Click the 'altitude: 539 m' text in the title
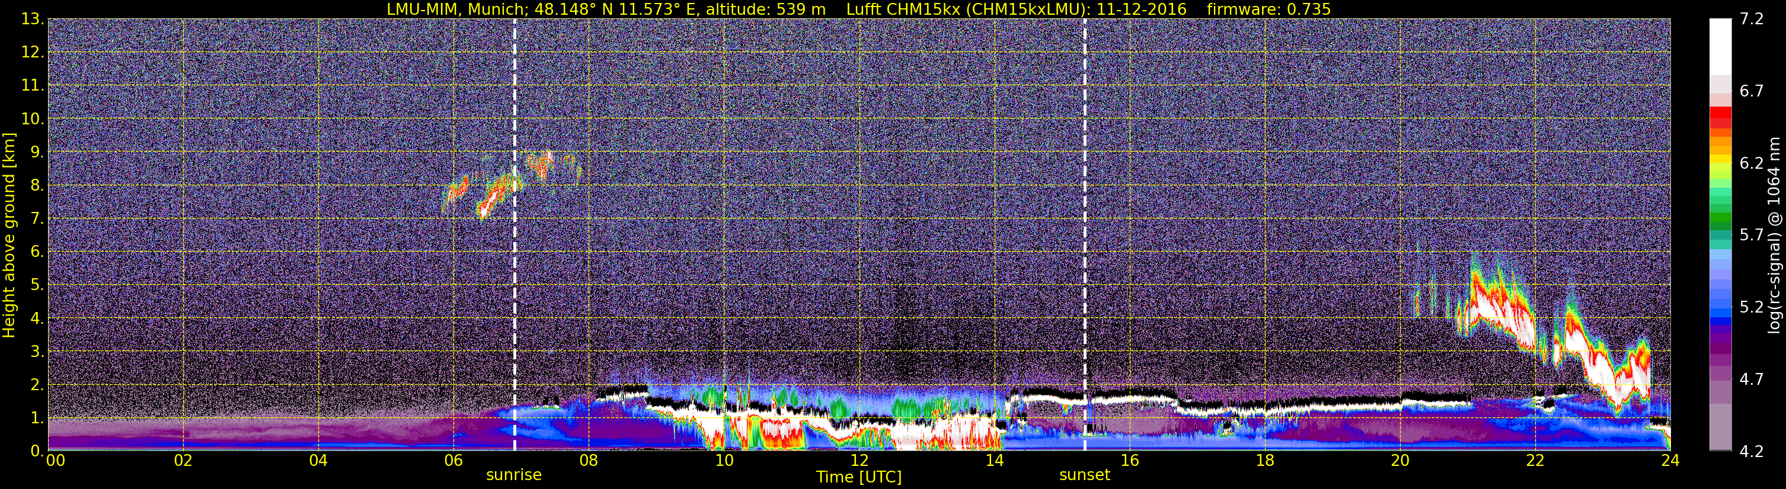The height and width of the screenshot is (489, 1786). point(765,9)
